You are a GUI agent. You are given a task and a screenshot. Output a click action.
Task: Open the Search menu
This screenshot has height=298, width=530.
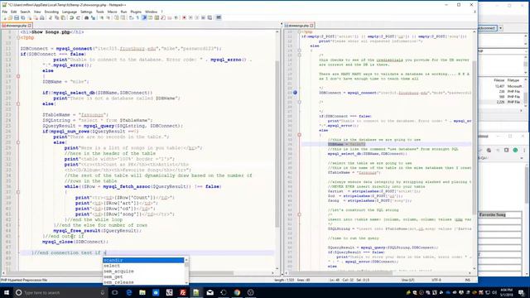click(25, 12)
